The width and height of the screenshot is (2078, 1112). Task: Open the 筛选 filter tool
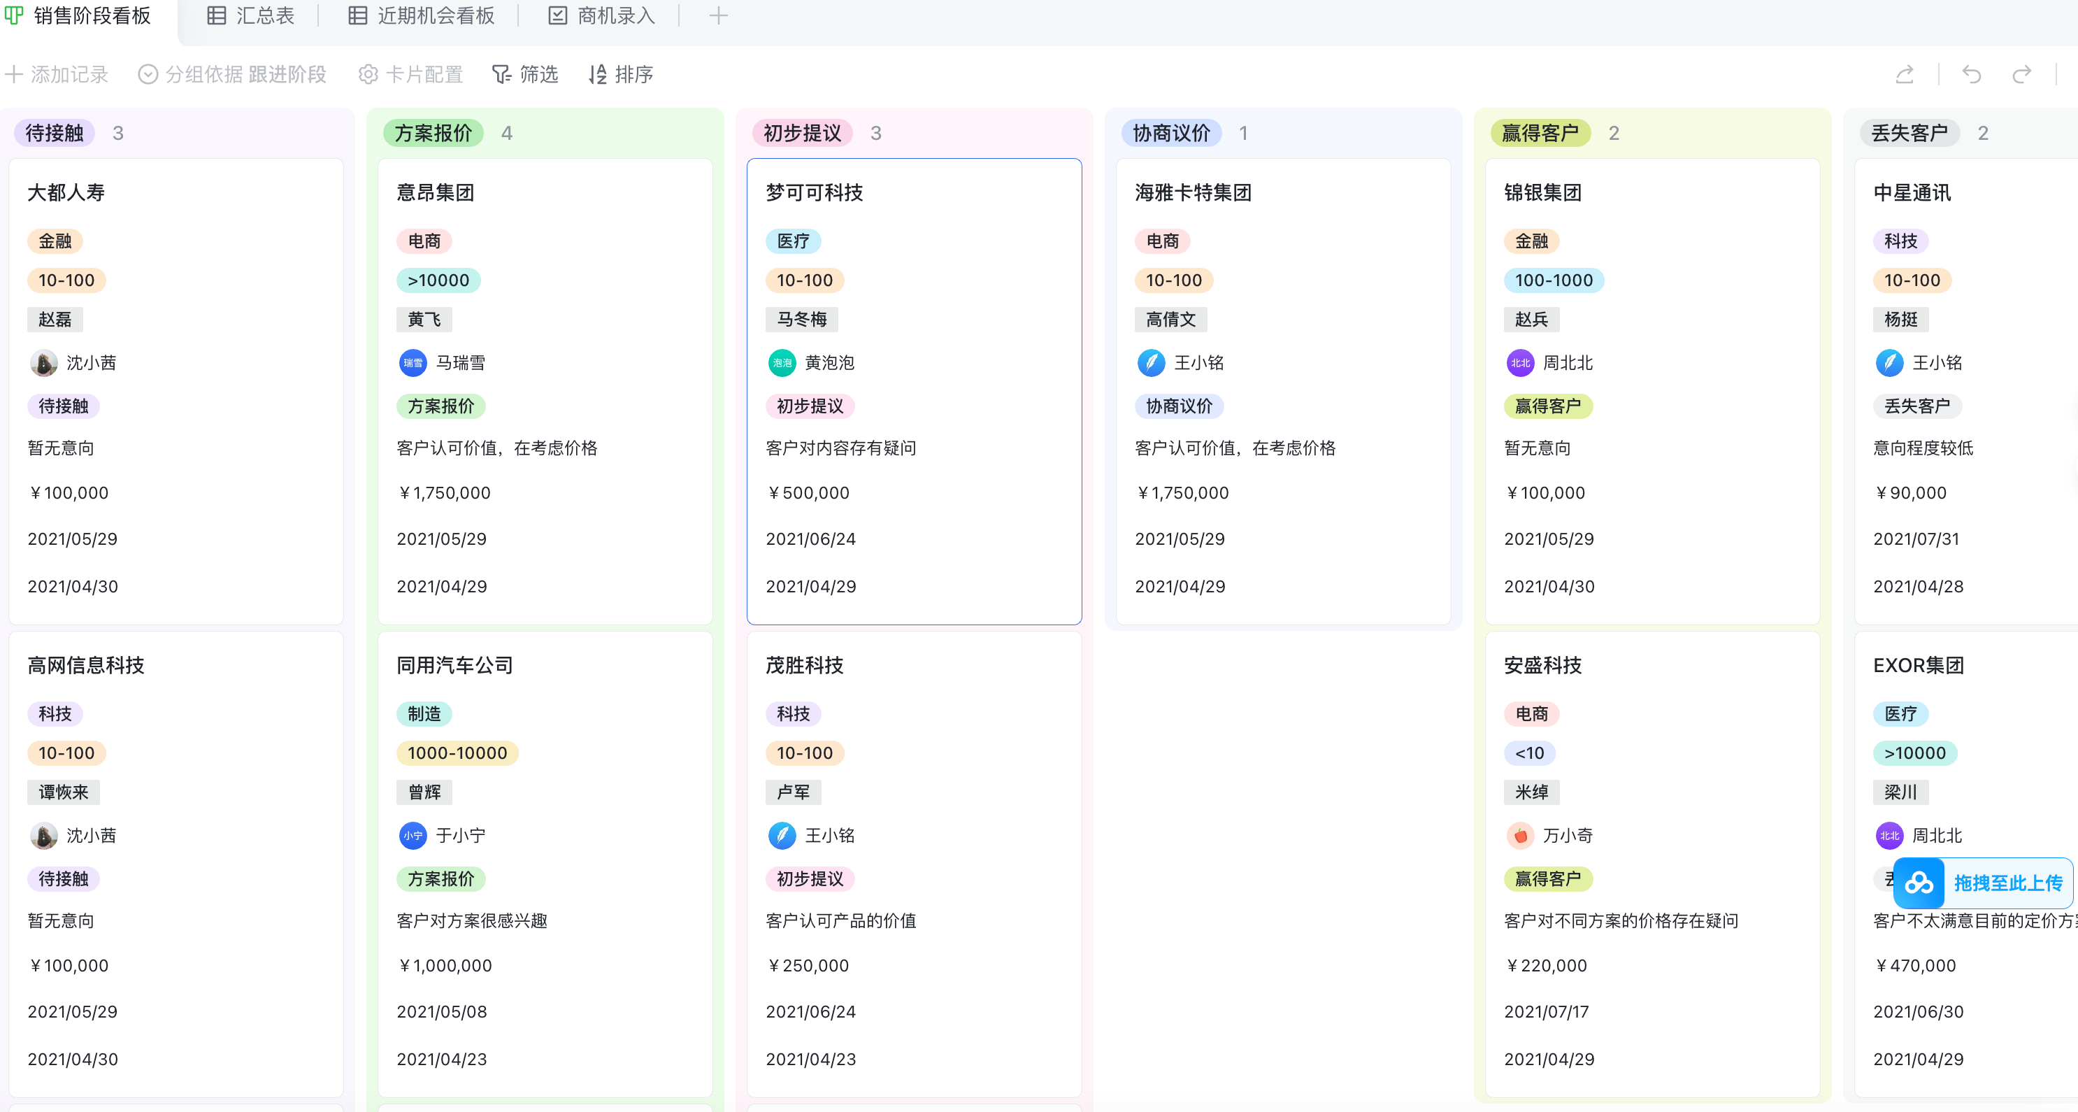click(525, 75)
